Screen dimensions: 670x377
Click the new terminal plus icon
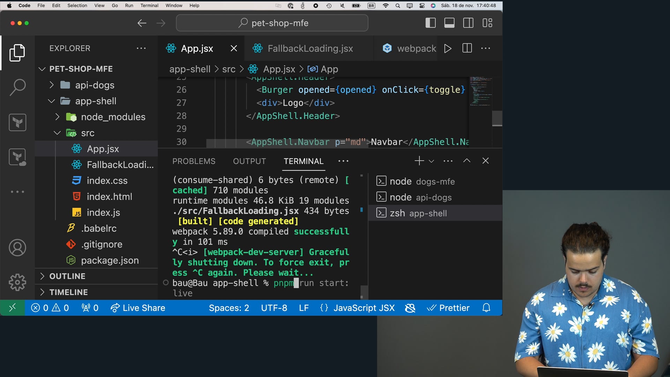coord(419,161)
